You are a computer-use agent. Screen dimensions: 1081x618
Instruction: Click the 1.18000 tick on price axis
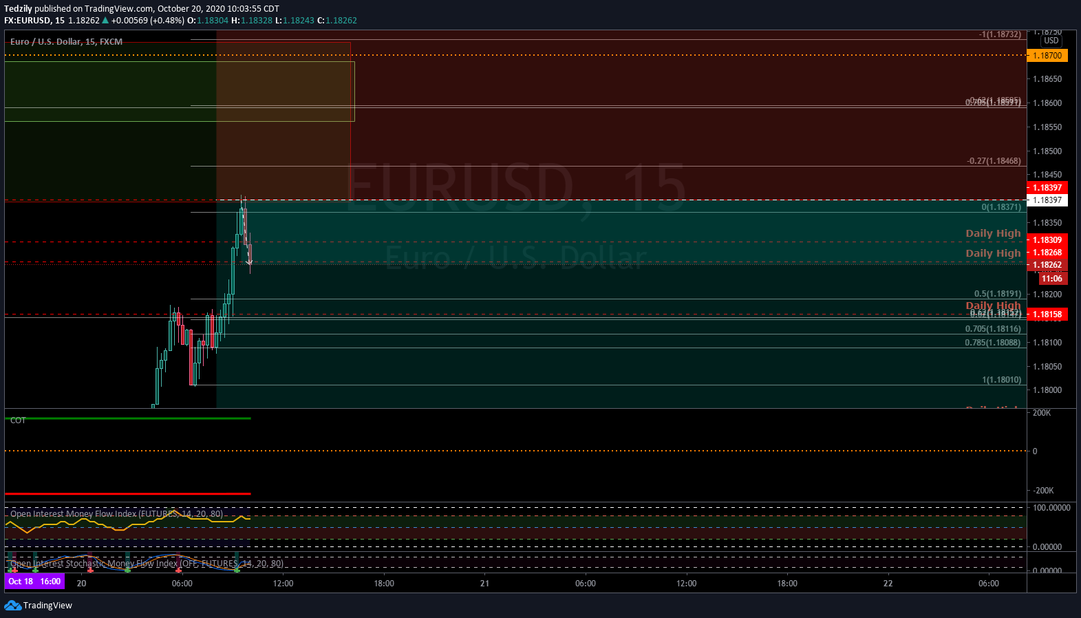click(1047, 390)
